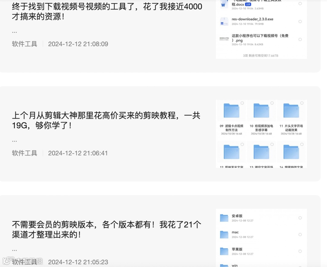Click the file name res-downloader_2.3.0.exe
Screen dimensions: 327x267
(x=252, y=19)
